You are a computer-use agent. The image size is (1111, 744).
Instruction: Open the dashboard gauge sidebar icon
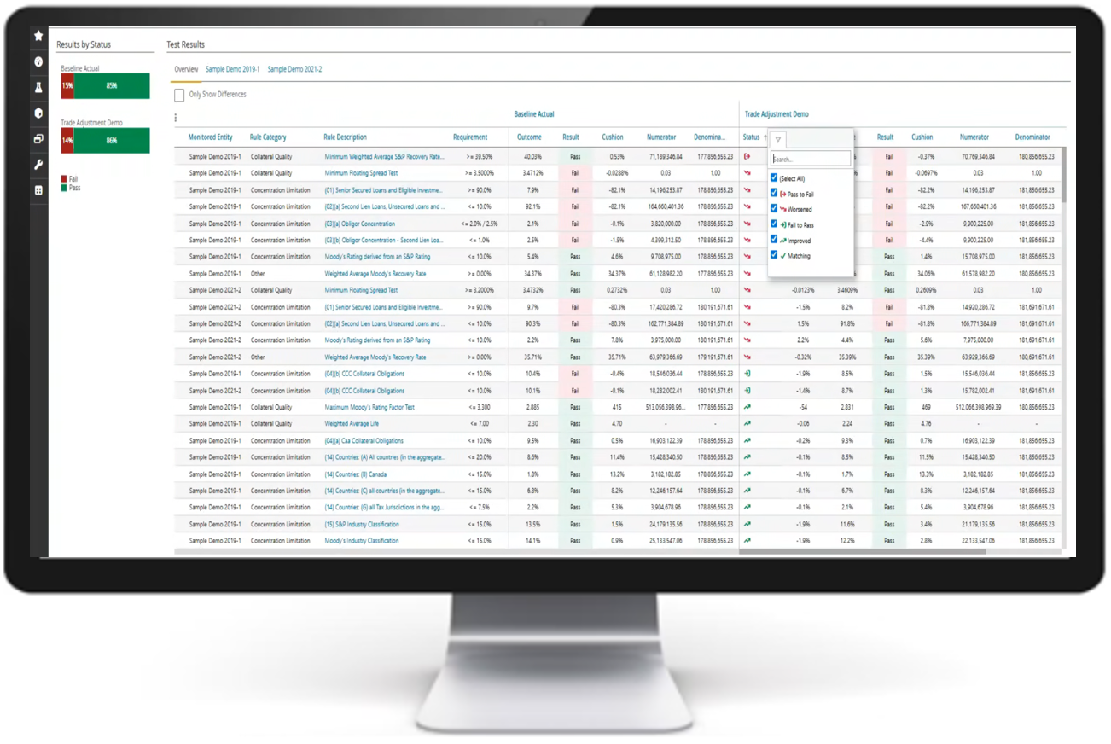(38, 62)
